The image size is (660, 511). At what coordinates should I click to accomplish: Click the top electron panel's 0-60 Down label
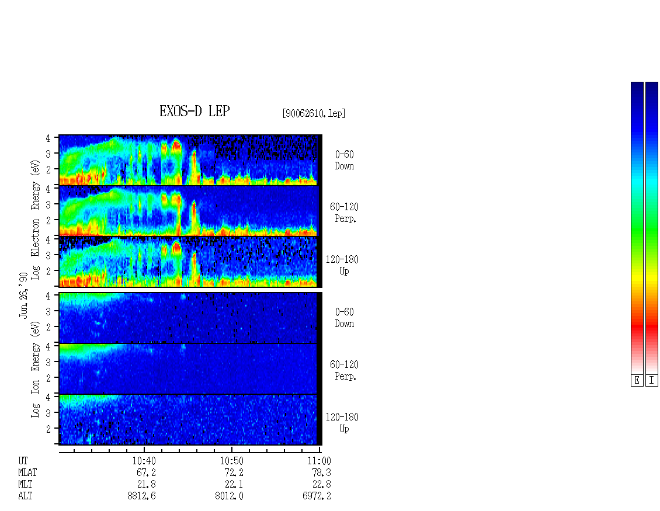pos(345,161)
